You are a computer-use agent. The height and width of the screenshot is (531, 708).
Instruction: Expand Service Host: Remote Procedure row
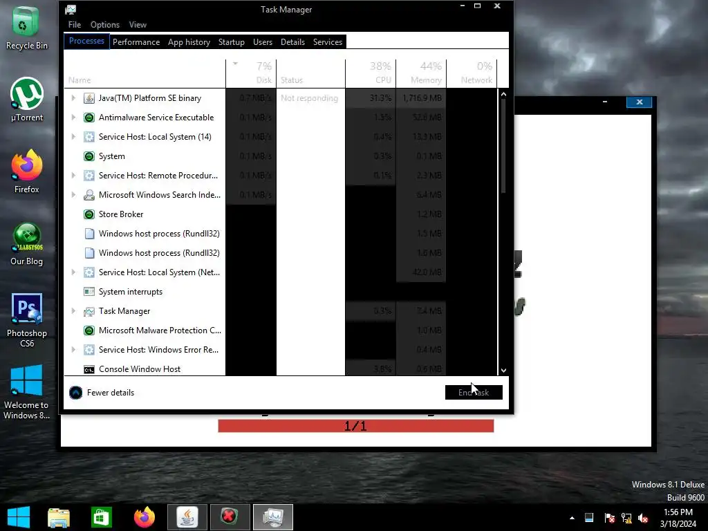pos(73,175)
